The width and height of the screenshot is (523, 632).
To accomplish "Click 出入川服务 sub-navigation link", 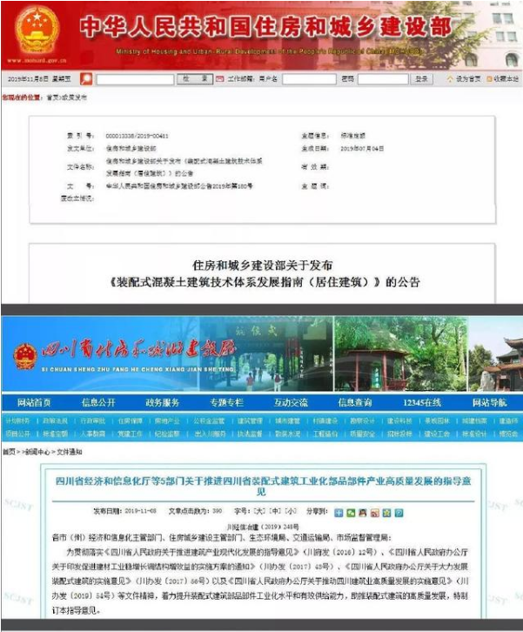I will pyautogui.click(x=210, y=434).
